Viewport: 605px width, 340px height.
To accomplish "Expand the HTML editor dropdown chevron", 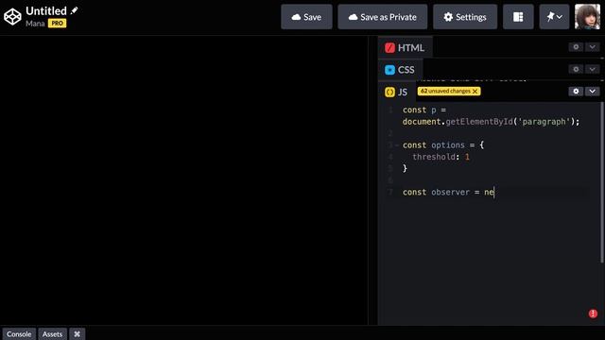I will pos(592,47).
